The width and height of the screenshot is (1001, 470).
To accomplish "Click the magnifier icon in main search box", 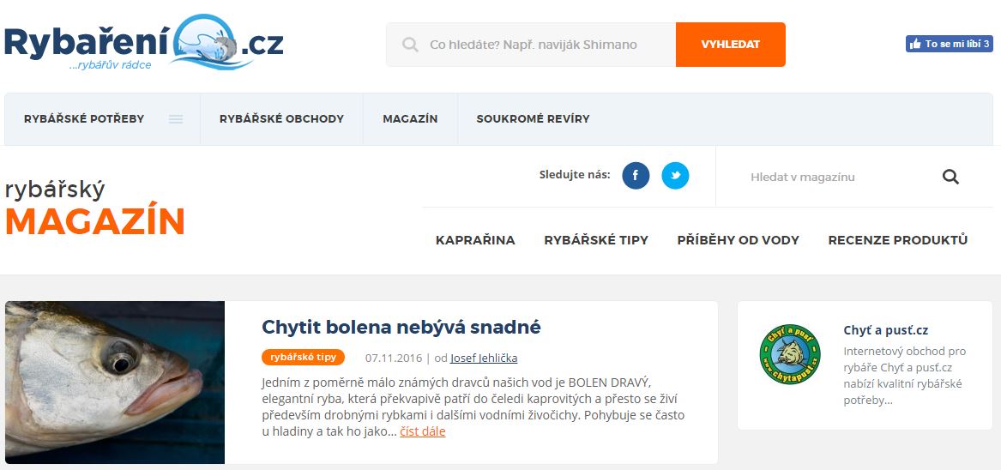I will pyautogui.click(x=410, y=45).
